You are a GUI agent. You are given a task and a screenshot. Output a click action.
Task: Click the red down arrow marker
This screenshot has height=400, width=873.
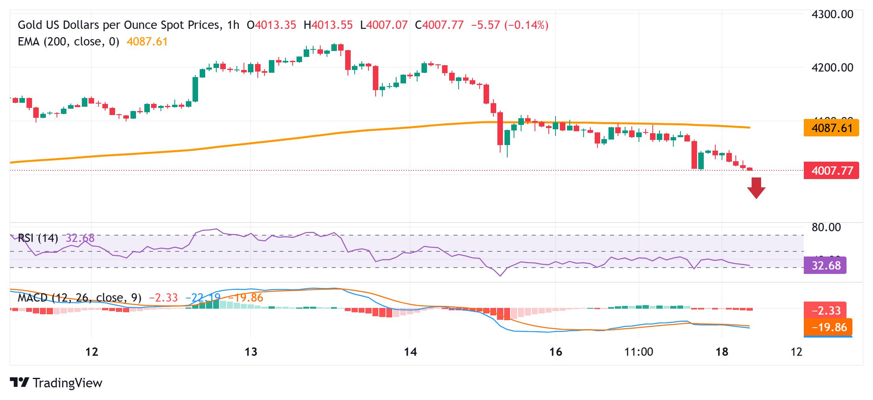756,188
